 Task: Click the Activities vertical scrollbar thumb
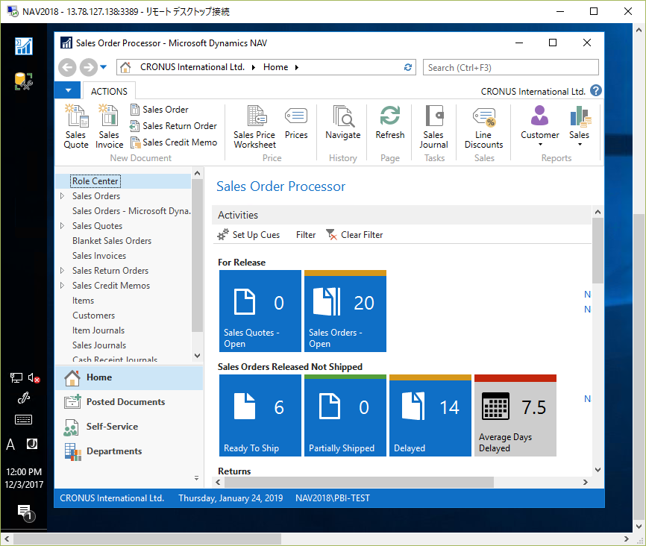coord(598,251)
